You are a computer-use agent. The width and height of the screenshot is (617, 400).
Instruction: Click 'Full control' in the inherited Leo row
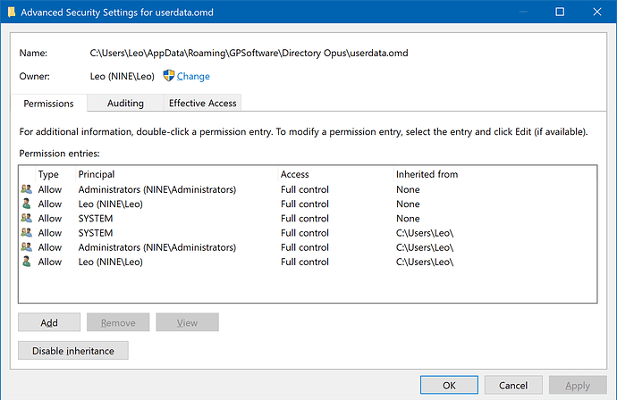pyautogui.click(x=305, y=262)
